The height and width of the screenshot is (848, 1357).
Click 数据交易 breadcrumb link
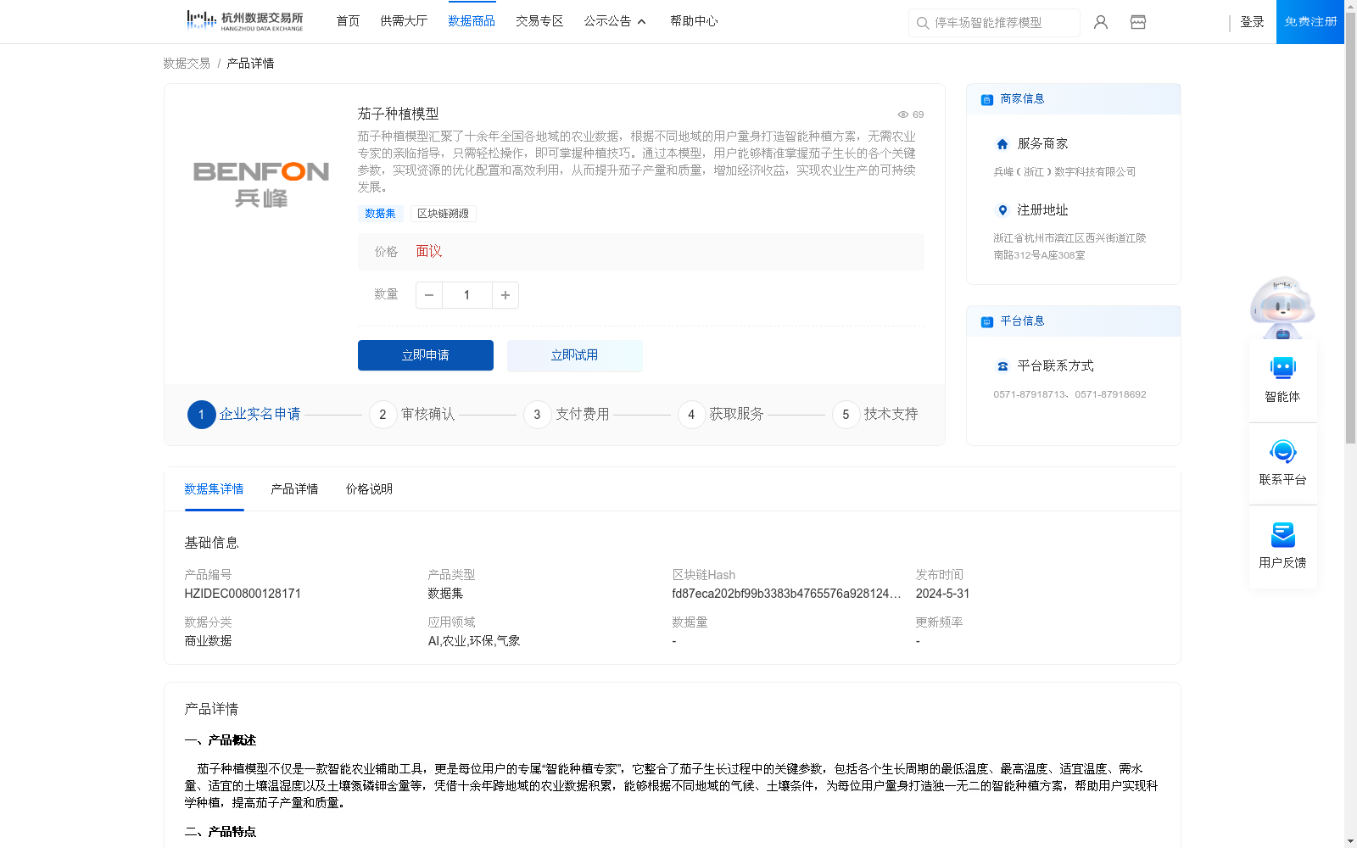[187, 64]
